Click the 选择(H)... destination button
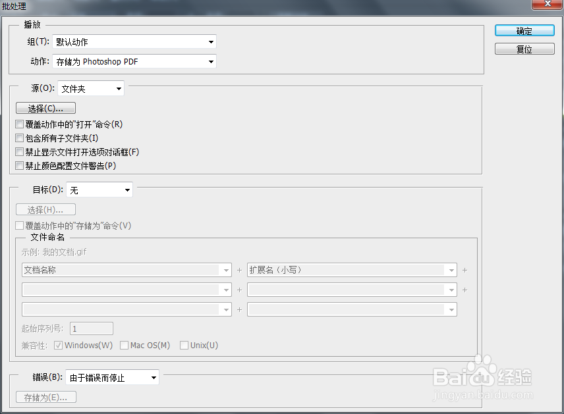The width and height of the screenshot is (564, 414). tap(45, 209)
